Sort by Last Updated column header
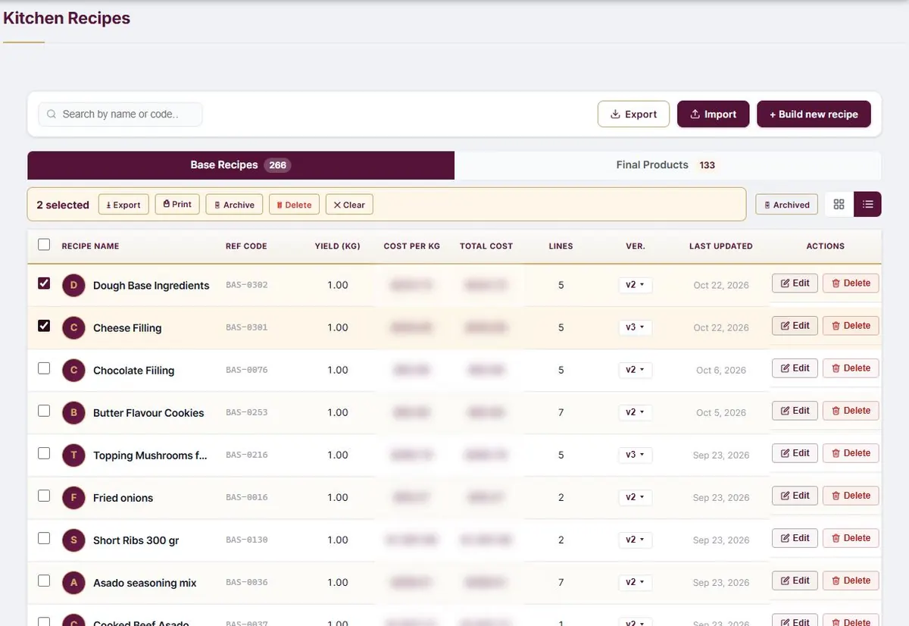Image resolution: width=909 pixels, height=626 pixels. [721, 246]
